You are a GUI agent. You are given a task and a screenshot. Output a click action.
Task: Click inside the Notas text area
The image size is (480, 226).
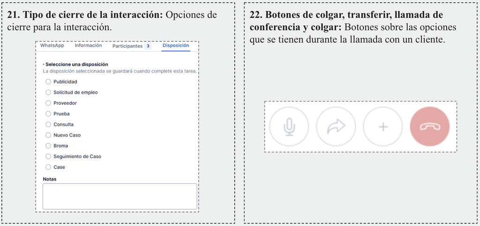coord(120,196)
